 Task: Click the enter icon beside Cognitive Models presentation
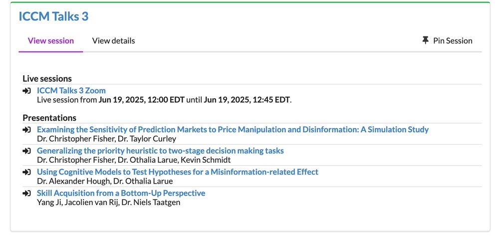[27, 172]
